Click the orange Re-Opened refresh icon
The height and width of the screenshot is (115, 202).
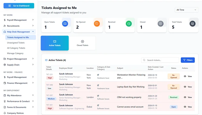click(97, 24)
